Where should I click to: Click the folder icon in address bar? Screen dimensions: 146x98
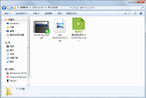pyautogui.click(x=15, y=8)
